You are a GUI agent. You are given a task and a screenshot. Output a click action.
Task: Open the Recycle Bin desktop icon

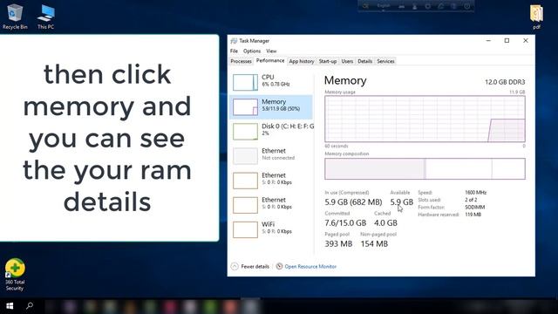coord(15,17)
